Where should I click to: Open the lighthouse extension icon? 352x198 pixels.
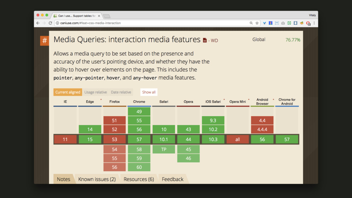(271, 23)
